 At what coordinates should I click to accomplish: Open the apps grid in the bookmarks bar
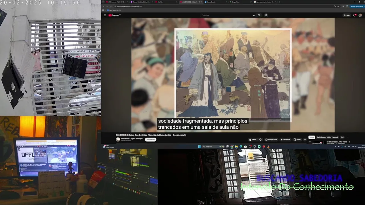pos(103,10)
